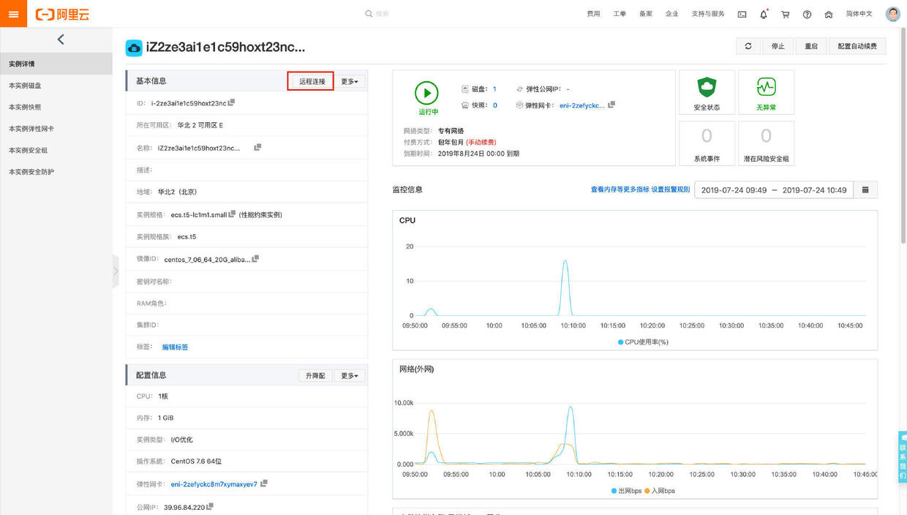The width and height of the screenshot is (907, 515).
Task: Collapse the left sidebar handle
Action: point(116,271)
